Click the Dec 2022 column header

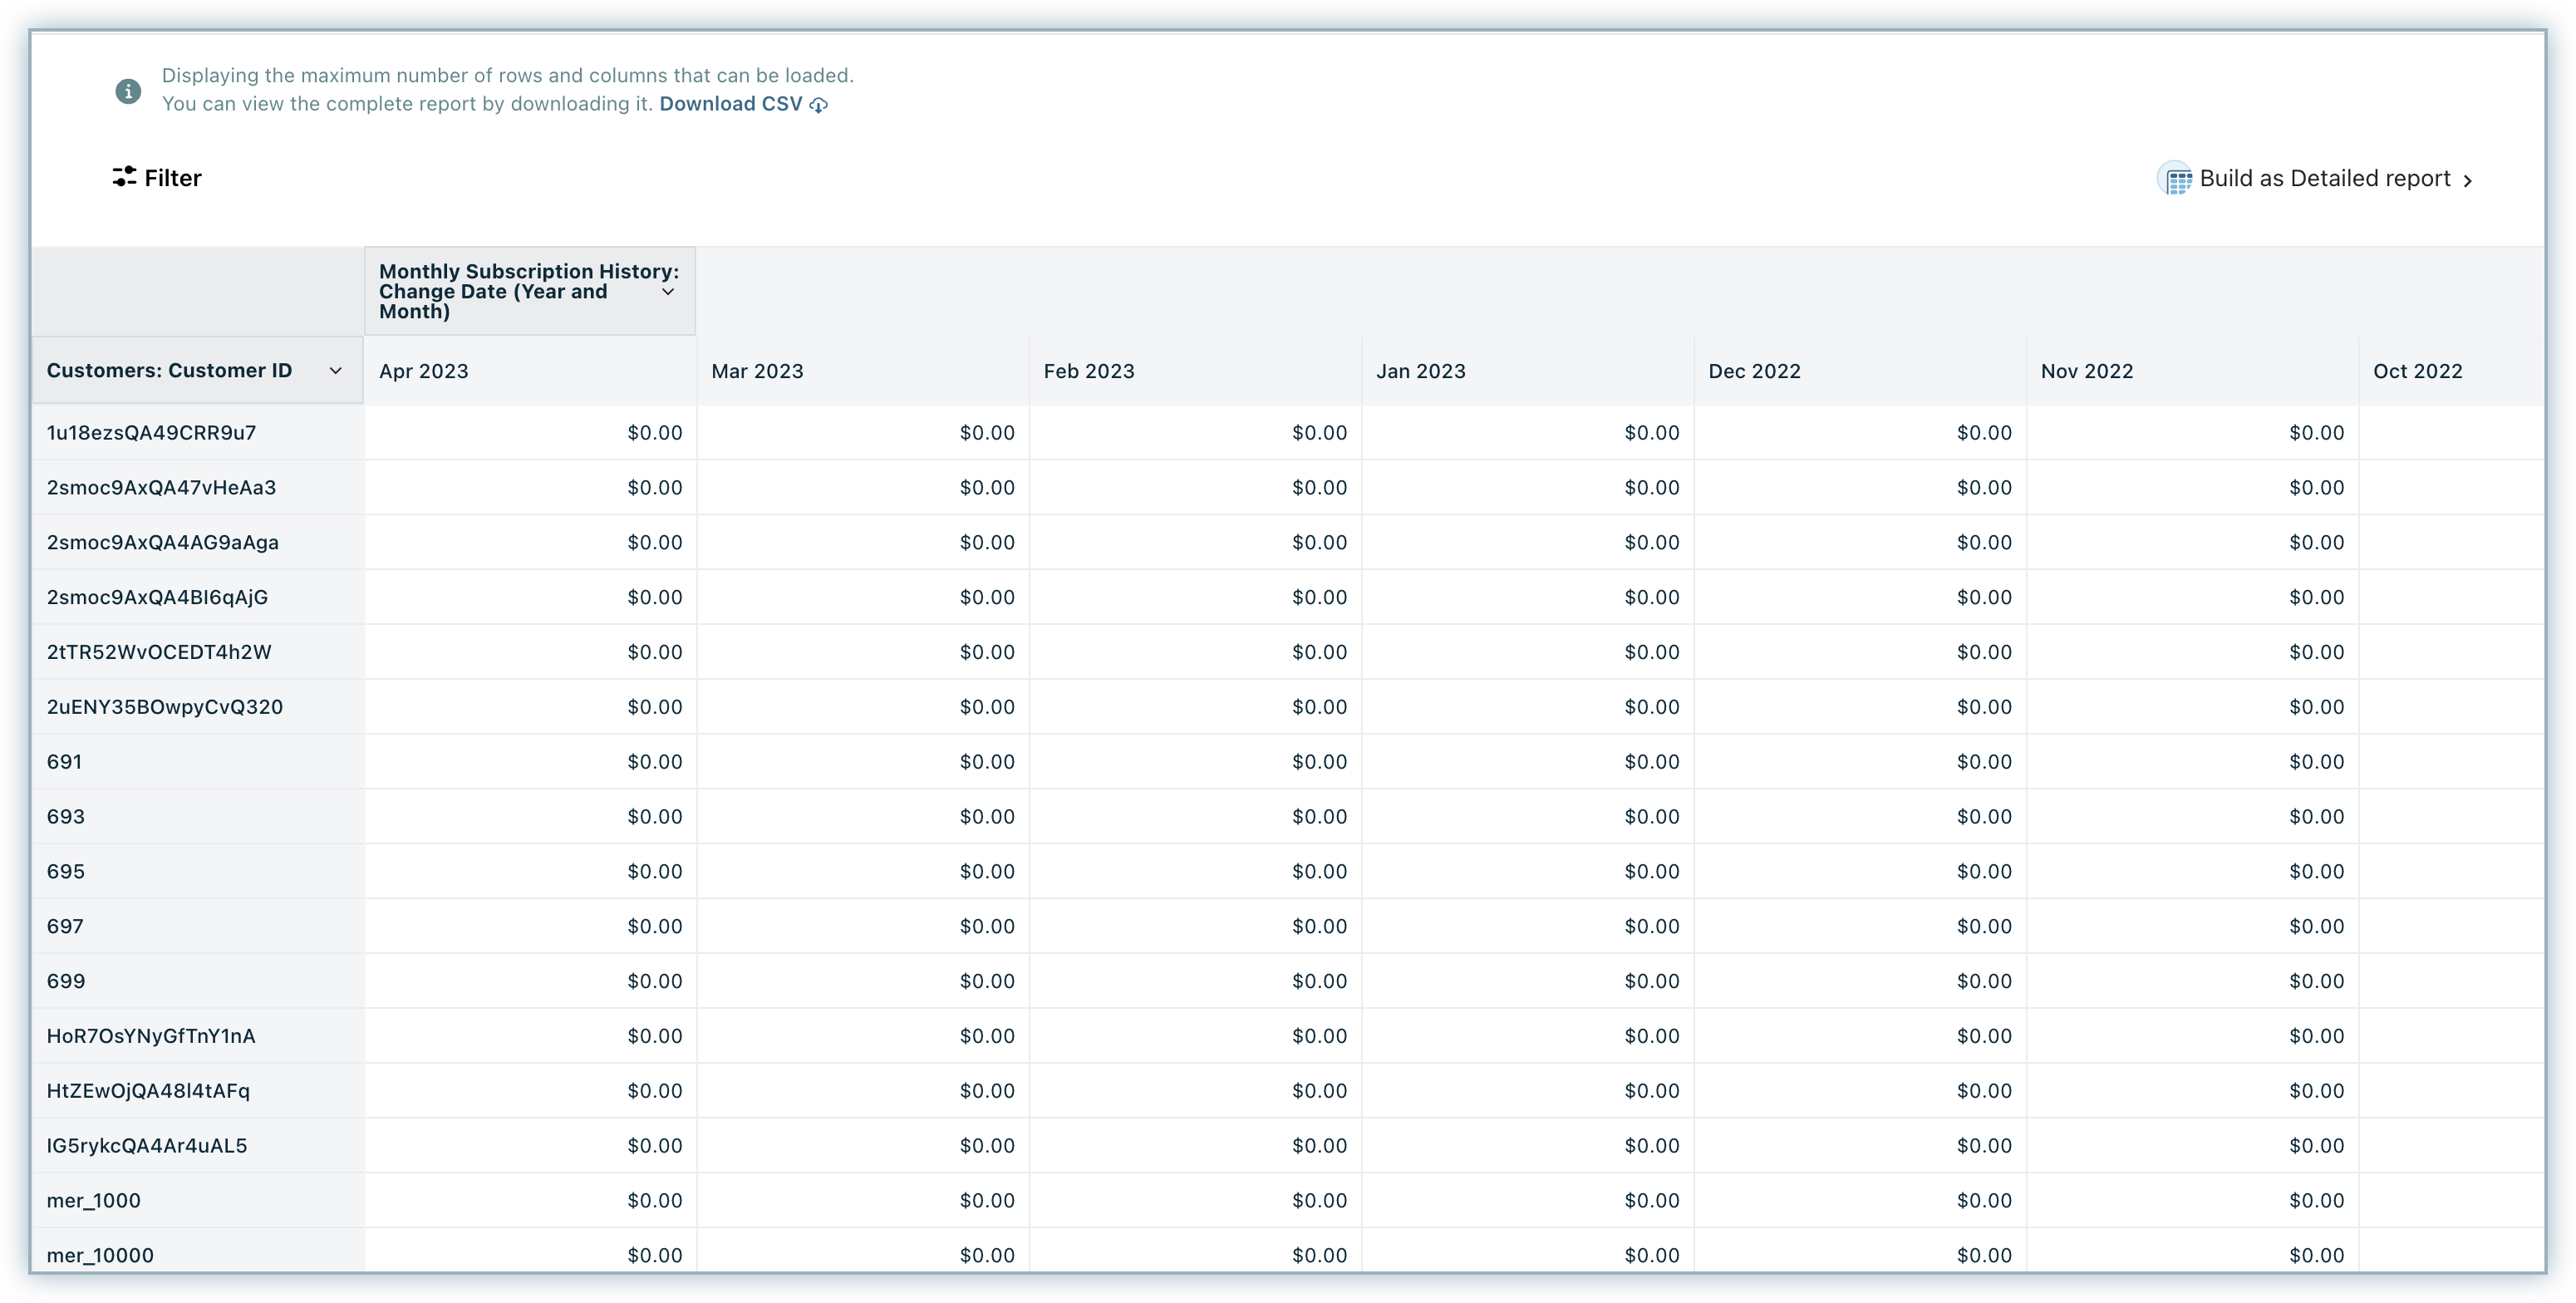click(x=1754, y=371)
